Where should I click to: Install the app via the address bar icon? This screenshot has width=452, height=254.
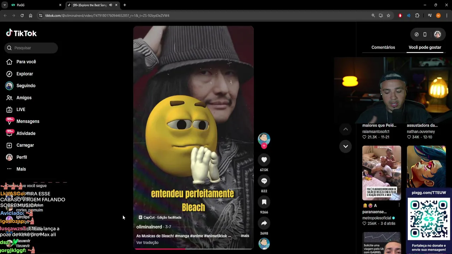(381, 16)
